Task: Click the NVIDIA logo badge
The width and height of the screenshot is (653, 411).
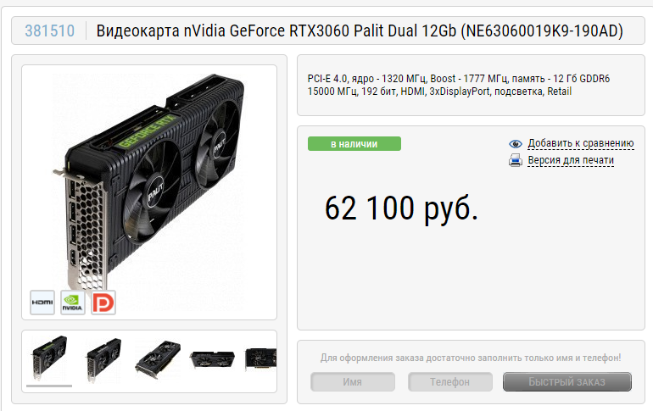Action: [72, 303]
